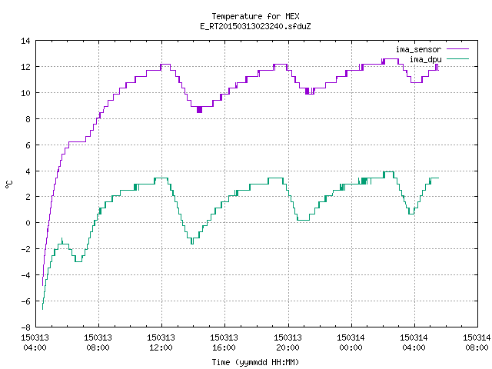Click the y-axis tick label 0
Screen dimensions: 492x369
(28, 223)
